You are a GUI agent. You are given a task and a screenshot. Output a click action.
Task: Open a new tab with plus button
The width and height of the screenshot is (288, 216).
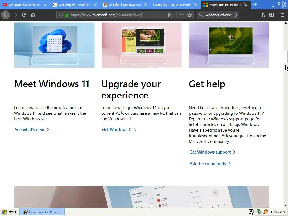tap(255, 4)
